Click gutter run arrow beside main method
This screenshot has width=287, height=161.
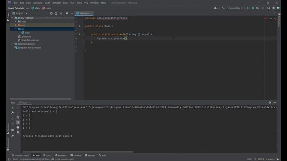(x=80, y=34)
